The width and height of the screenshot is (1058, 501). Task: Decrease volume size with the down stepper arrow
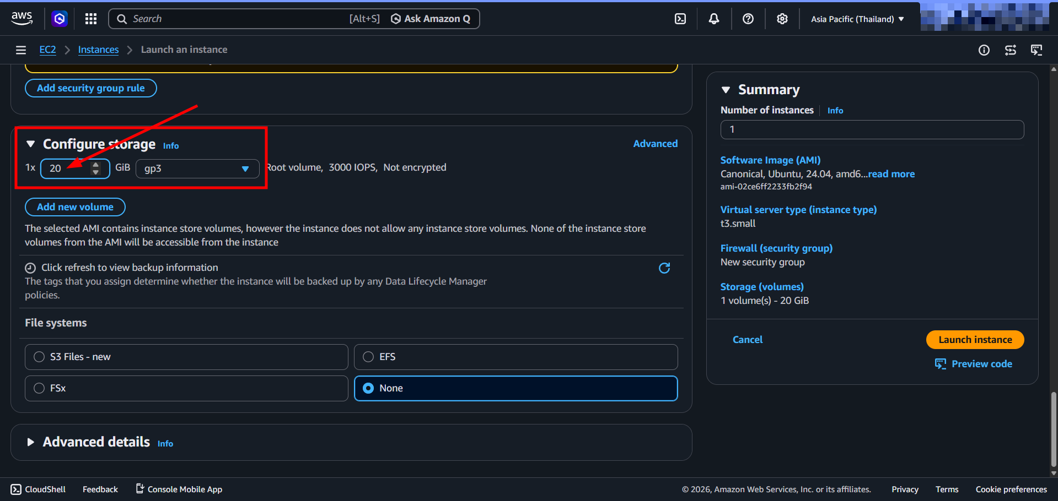click(x=96, y=172)
